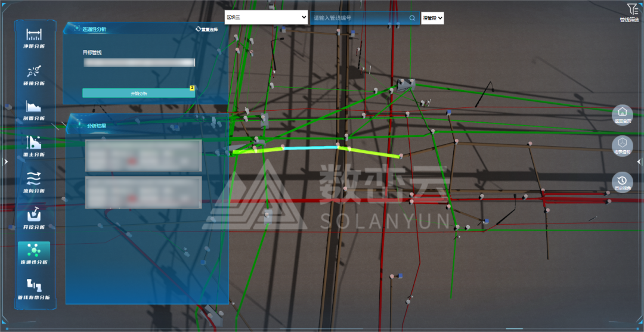This screenshot has width=644, height=332.
Task: Click the active 连通性分析 sidebar tool
Action: (33, 253)
